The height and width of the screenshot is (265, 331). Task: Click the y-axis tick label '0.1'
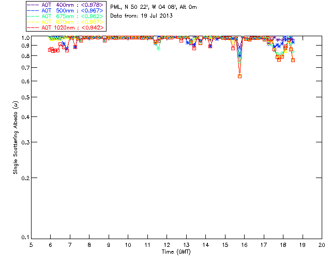[25, 238]
